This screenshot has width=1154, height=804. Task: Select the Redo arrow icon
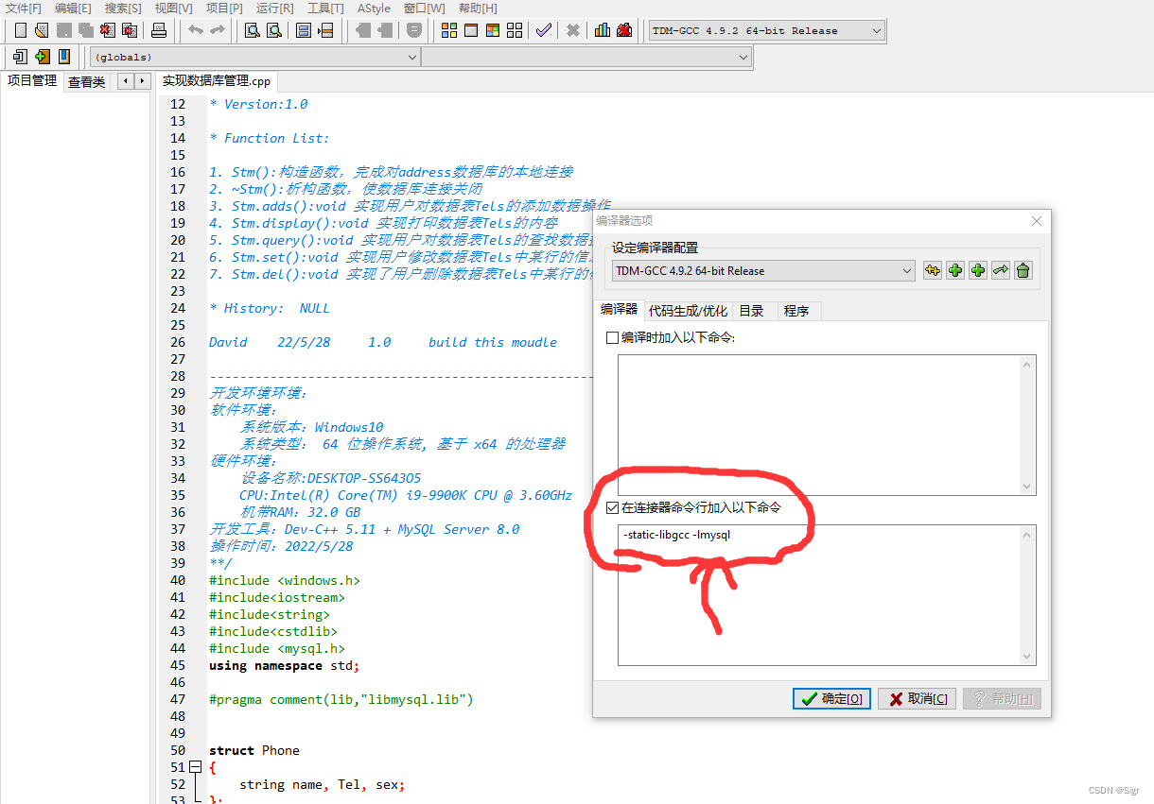pyautogui.click(x=218, y=29)
